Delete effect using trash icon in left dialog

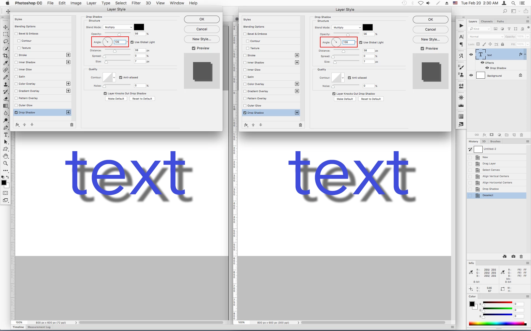(72, 125)
